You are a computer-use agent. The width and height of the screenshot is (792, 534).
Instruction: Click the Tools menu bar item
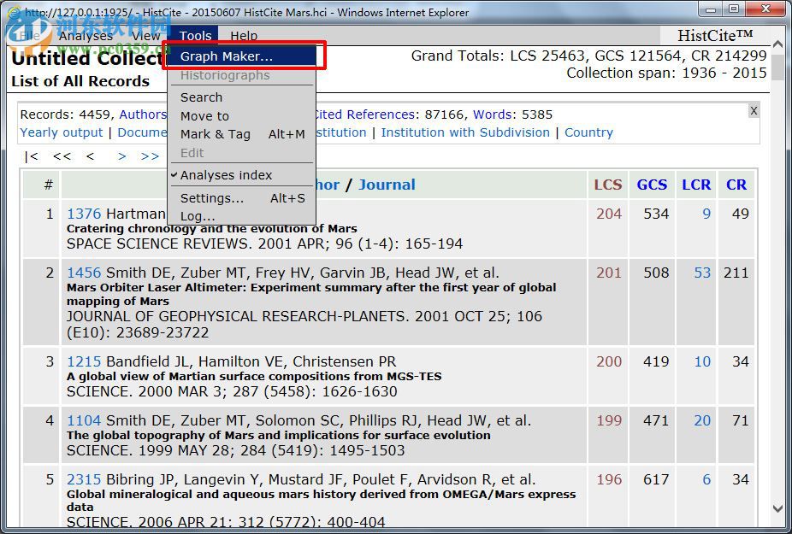click(196, 35)
